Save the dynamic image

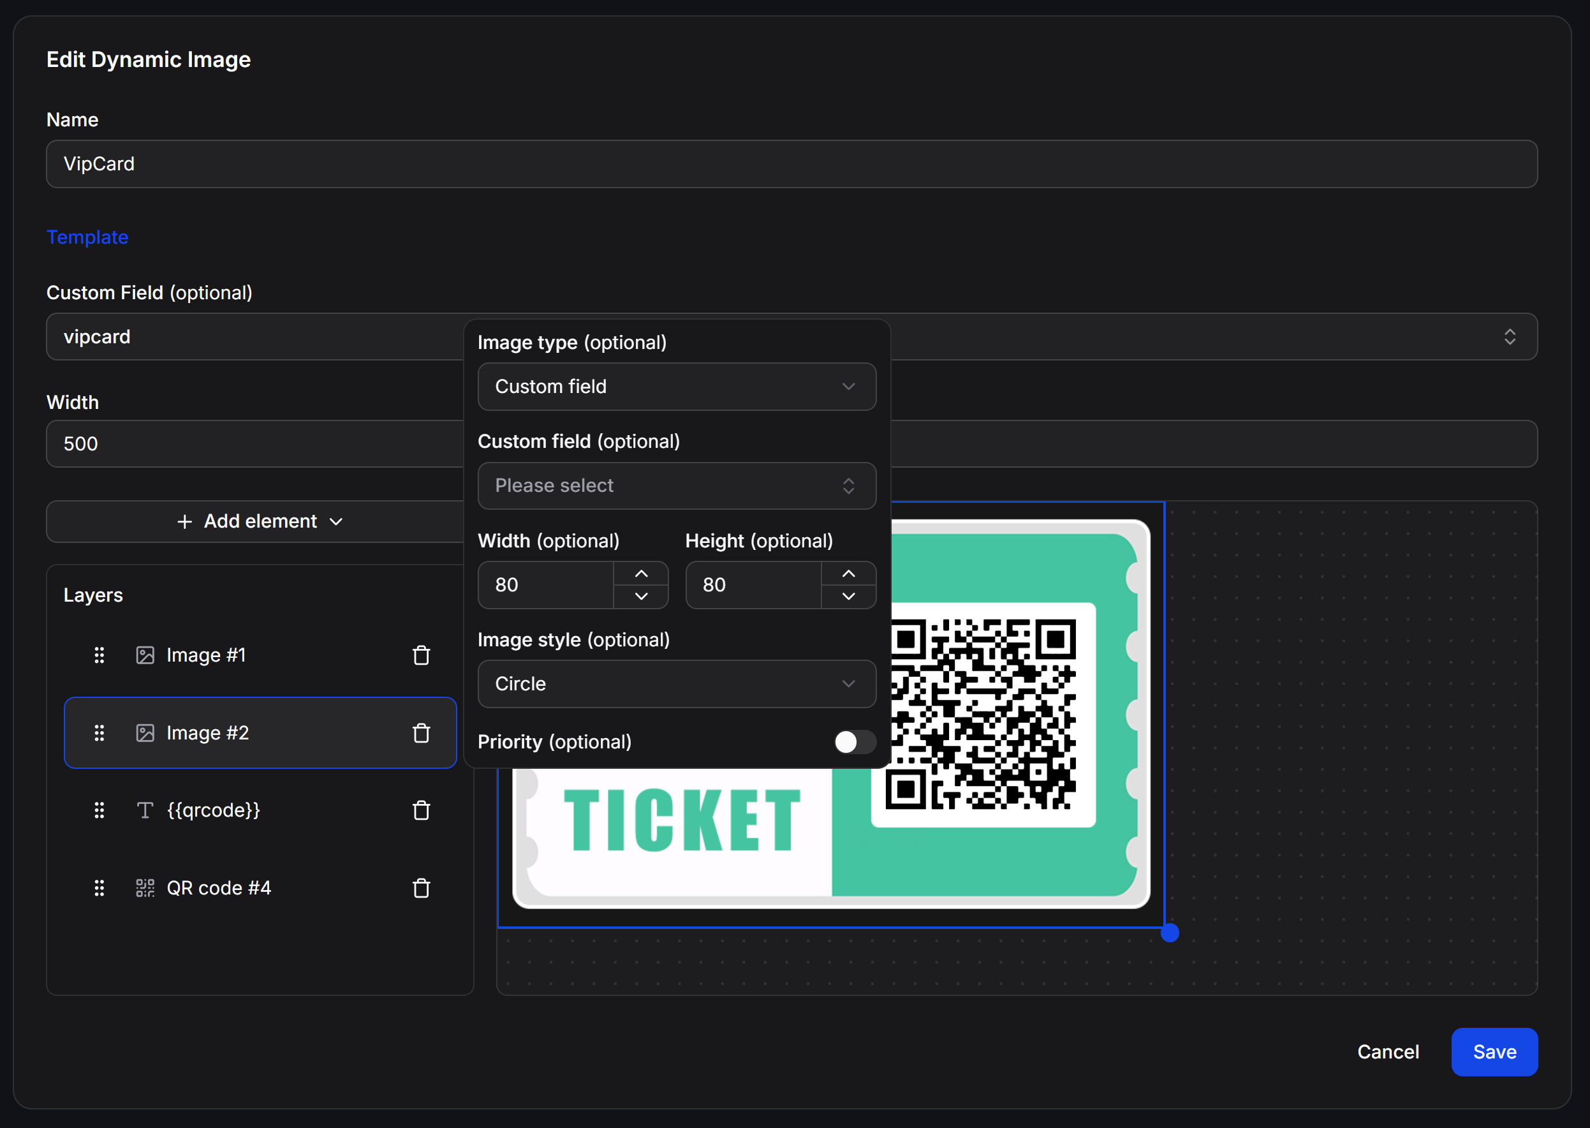click(x=1494, y=1051)
